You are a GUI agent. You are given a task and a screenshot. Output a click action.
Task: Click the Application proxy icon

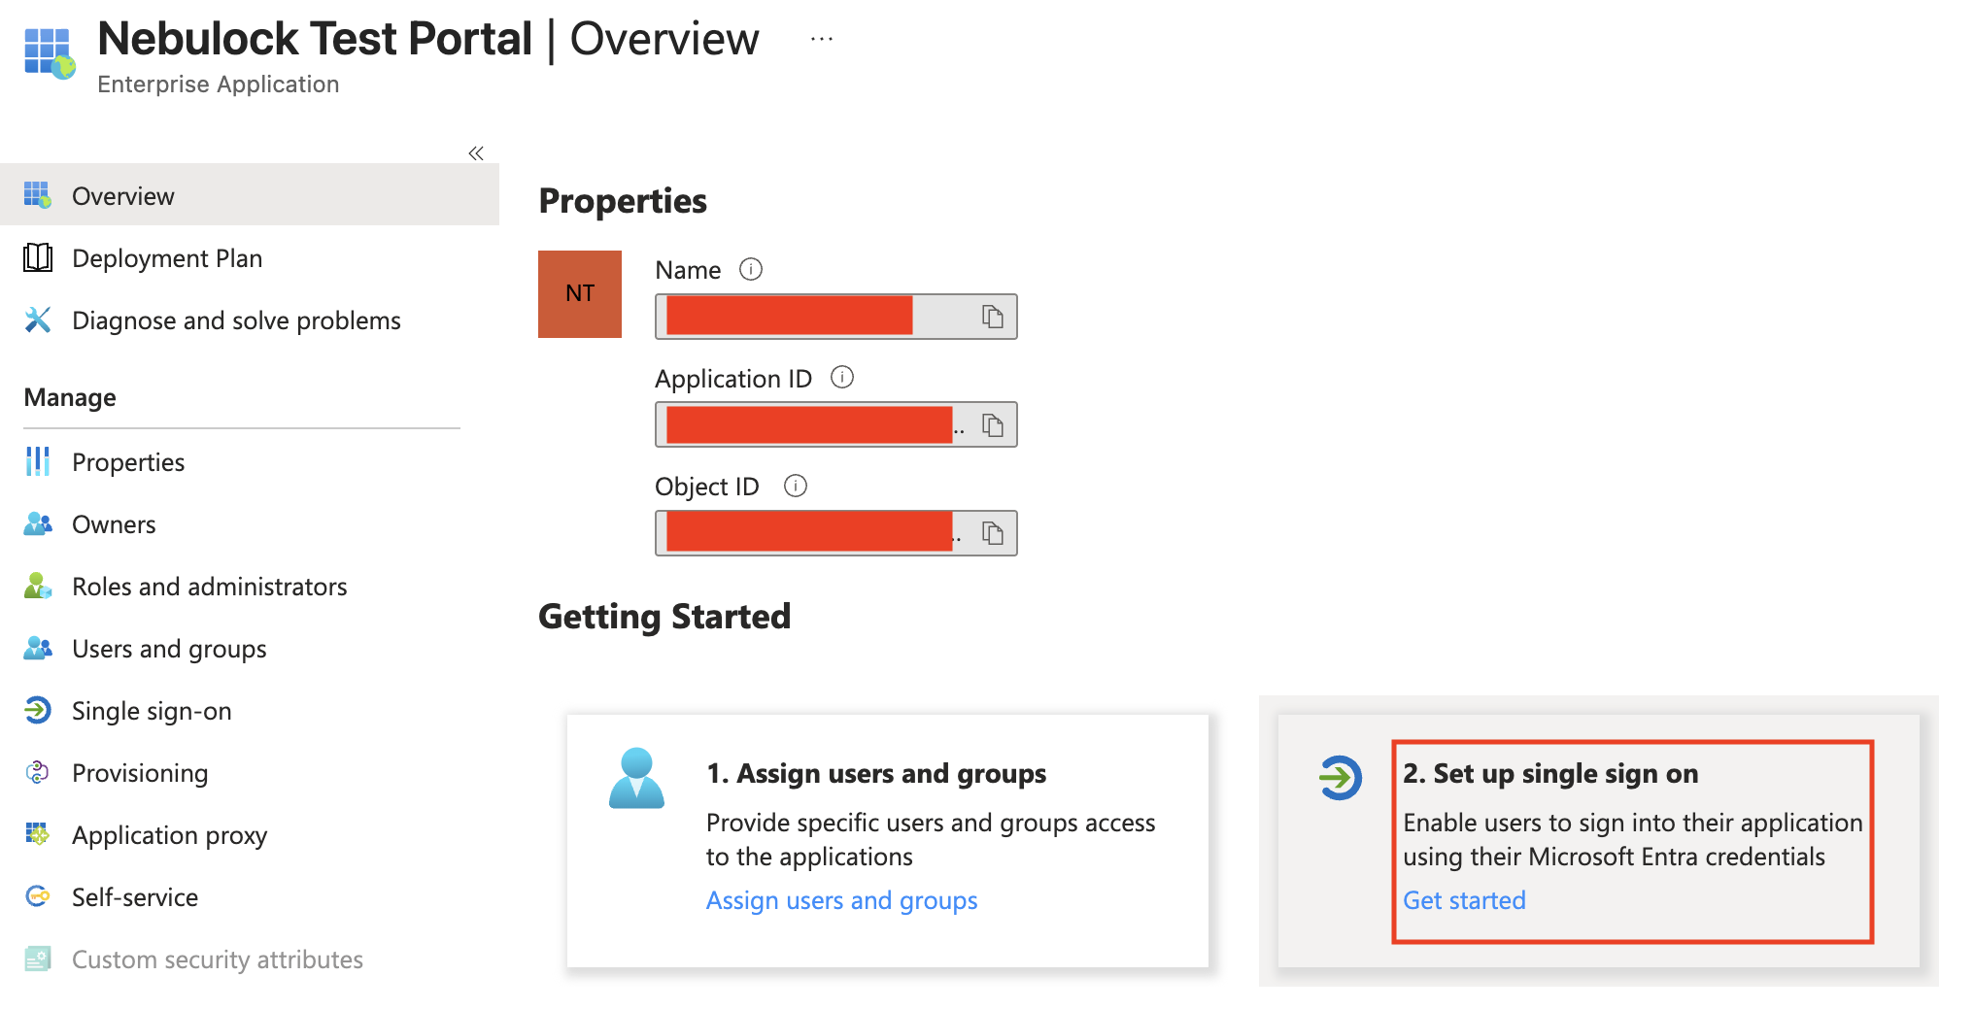coord(38,834)
